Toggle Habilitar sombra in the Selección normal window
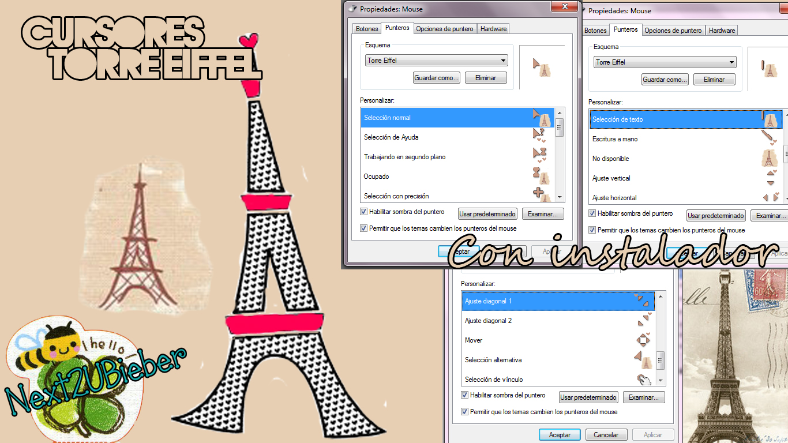Screen dimensions: 788x443 pos(363,212)
